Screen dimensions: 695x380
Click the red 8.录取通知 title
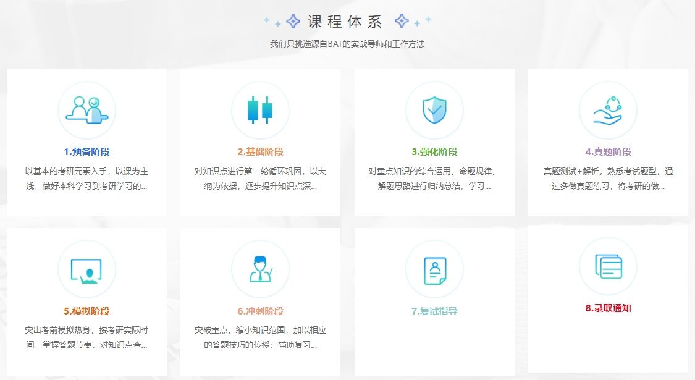point(608,308)
